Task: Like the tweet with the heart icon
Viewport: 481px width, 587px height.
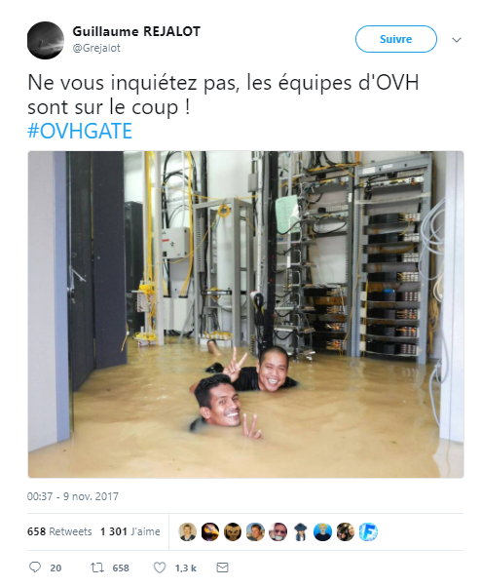Action: tap(160, 567)
